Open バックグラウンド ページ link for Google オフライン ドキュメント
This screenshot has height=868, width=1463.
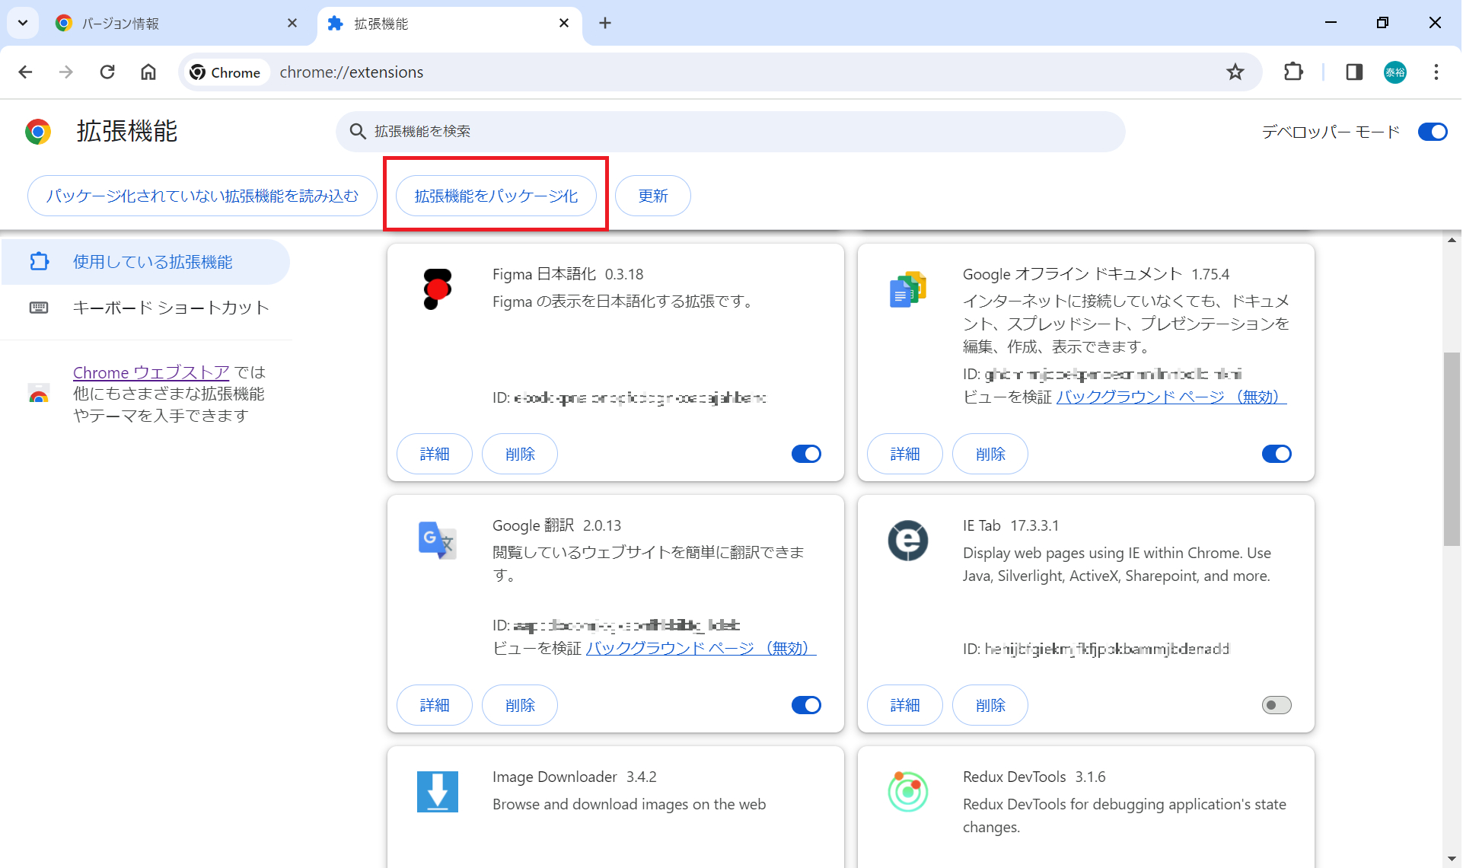(1171, 397)
